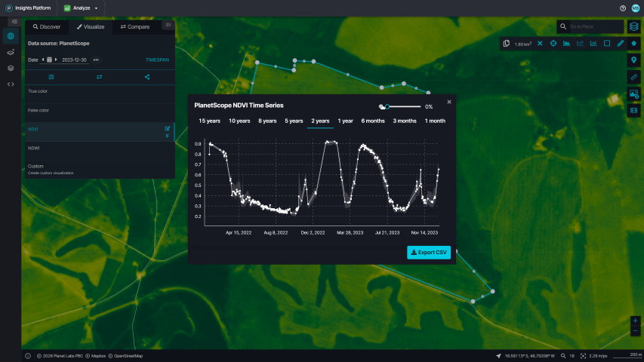Select the 2 years range tab
Screen dimensions: 644x362
(320, 121)
